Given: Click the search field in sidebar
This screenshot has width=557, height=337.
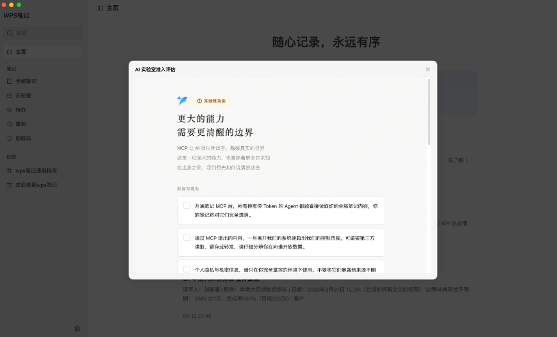Looking at the screenshot, I should click(x=43, y=33).
